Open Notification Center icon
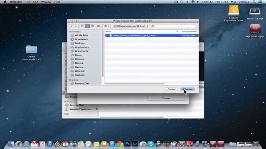266x149 pixels. (261, 2)
